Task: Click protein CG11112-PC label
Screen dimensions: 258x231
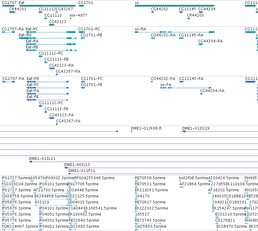Action: coord(51,103)
